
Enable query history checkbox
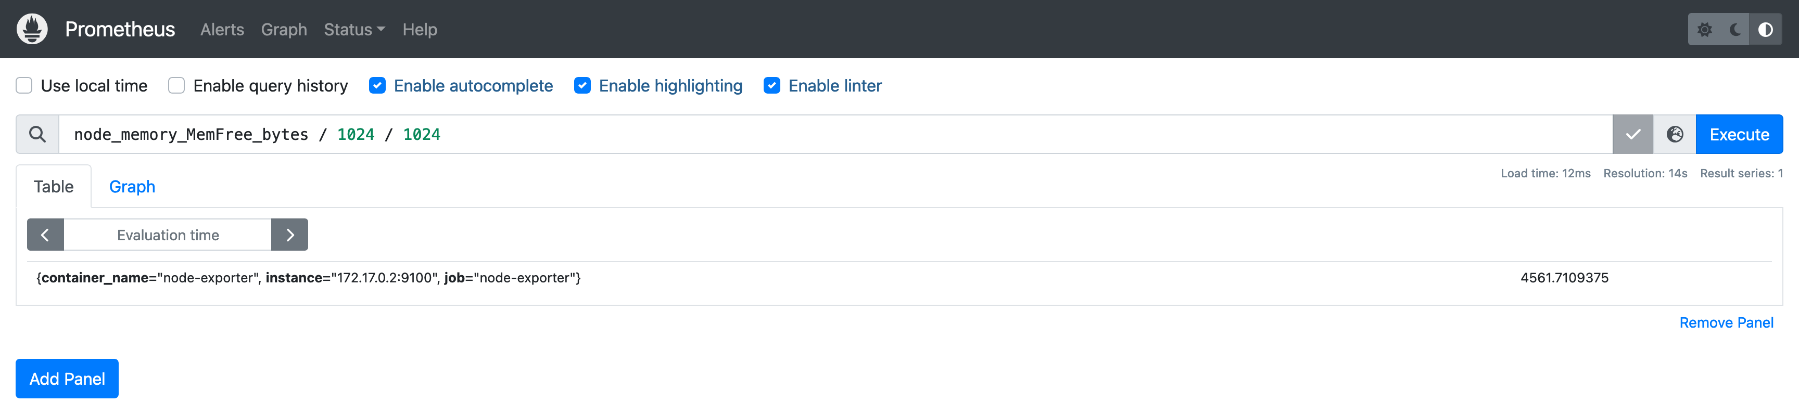176,86
